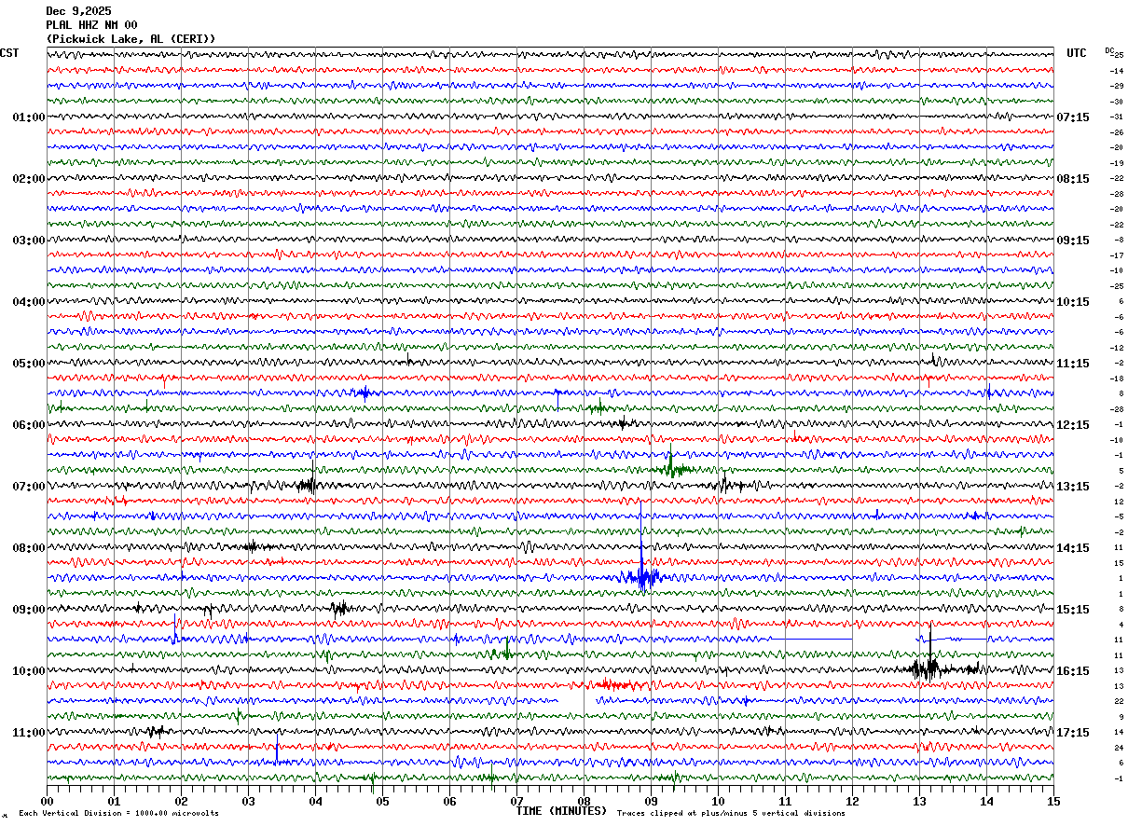Click the '10:15' UTC time label

point(1074,302)
